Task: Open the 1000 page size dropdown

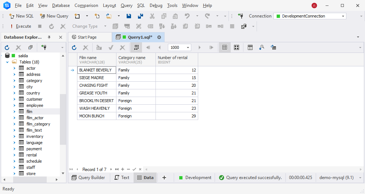Action: [188, 47]
